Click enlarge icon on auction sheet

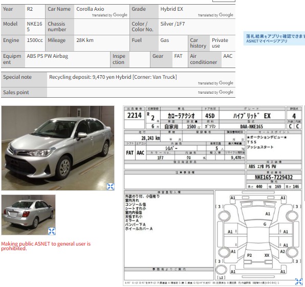[298, 282]
